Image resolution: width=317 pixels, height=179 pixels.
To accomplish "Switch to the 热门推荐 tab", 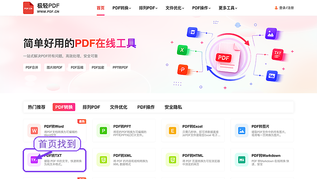I will 37,107.
